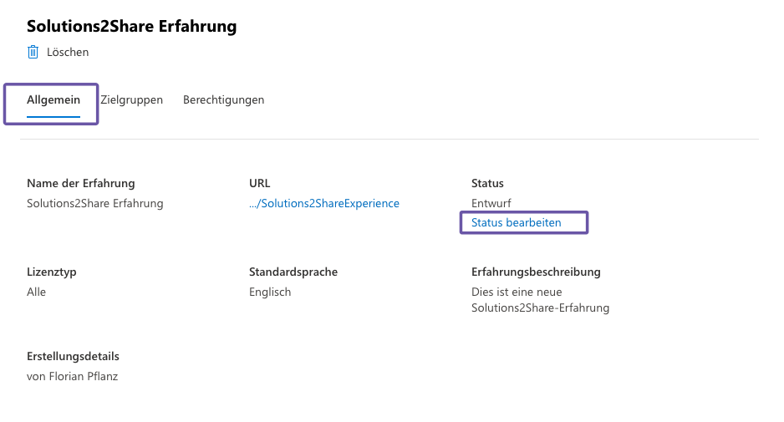Click the trash can delete icon
Viewport: 784px width, 422px height.
pos(33,52)
